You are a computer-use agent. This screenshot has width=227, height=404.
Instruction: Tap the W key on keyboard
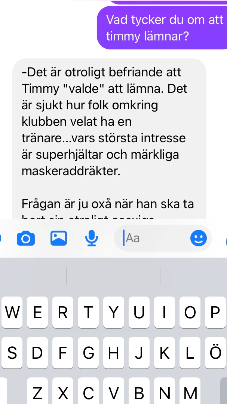tap(12, 312)
